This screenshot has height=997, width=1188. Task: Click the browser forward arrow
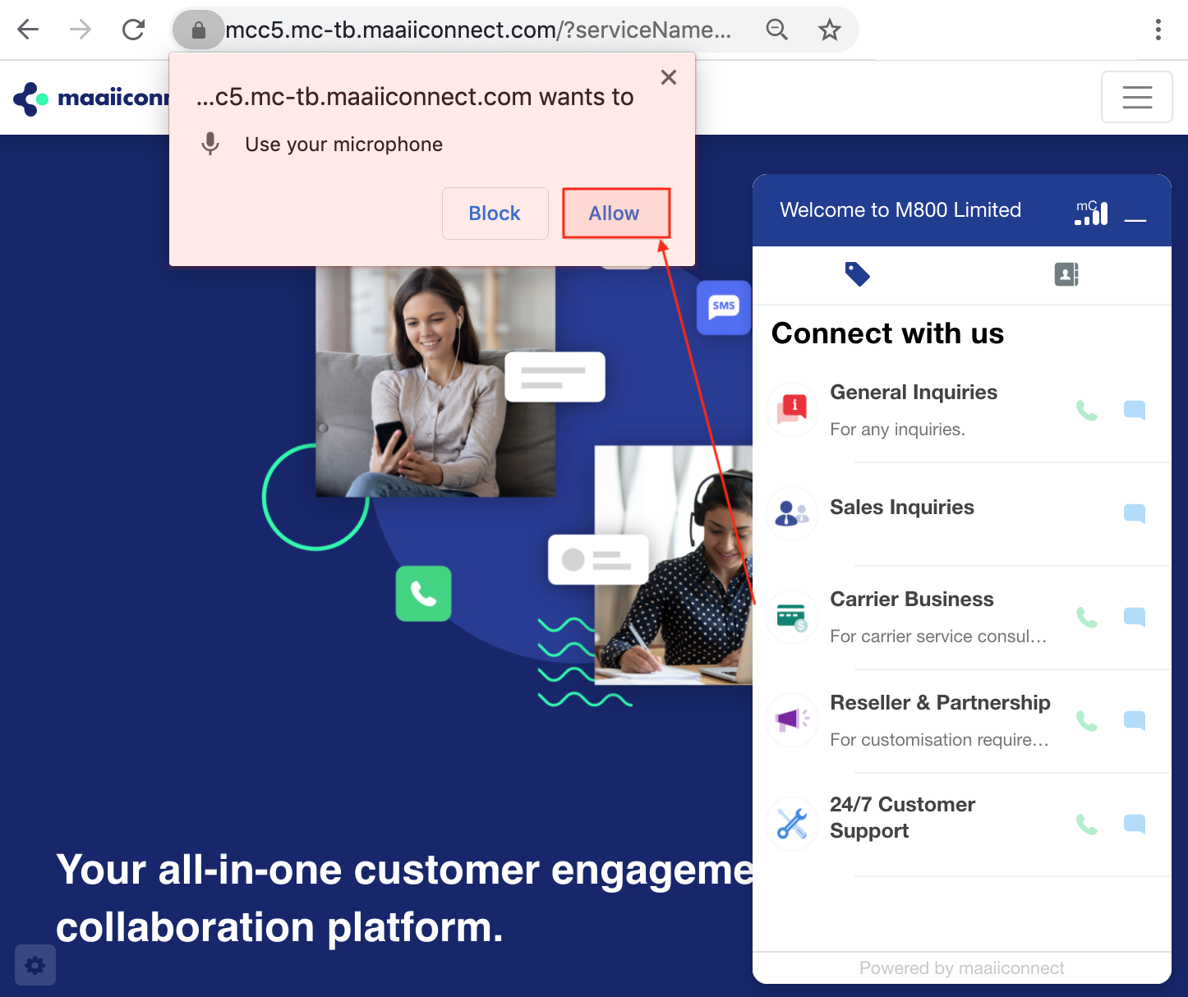click(x=81, y=30)
